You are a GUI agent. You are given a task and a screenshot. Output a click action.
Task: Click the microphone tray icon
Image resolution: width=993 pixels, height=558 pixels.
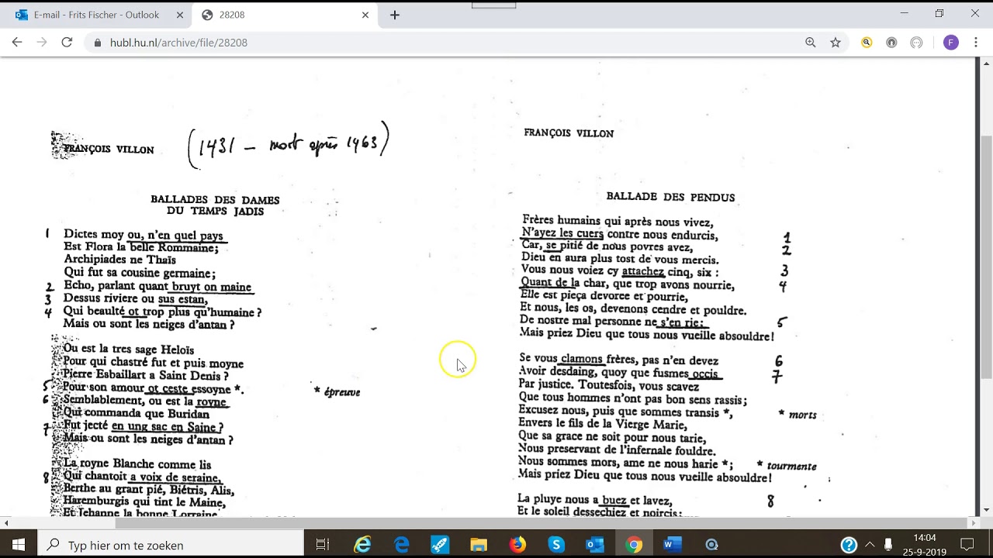point(888,545)
